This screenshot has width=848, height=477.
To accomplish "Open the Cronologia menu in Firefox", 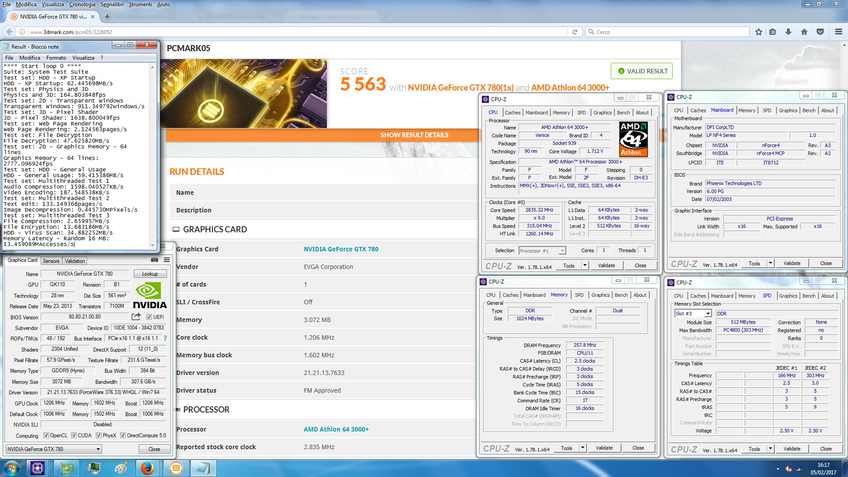I will coord(82,4).
